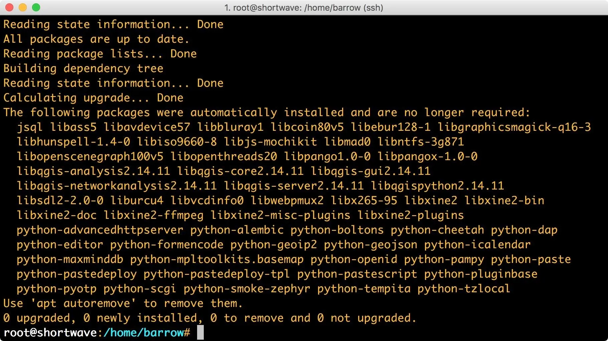Click package name 'libavdevice57'

(x=147, y=127)
